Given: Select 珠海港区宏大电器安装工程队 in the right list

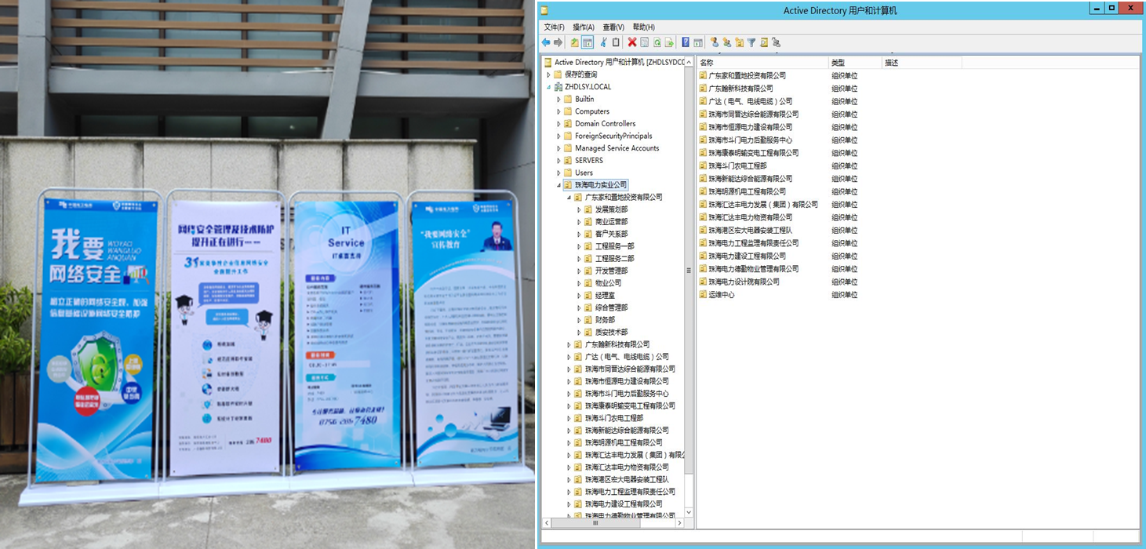Looking at the screenshot, I should click(750, 231).
